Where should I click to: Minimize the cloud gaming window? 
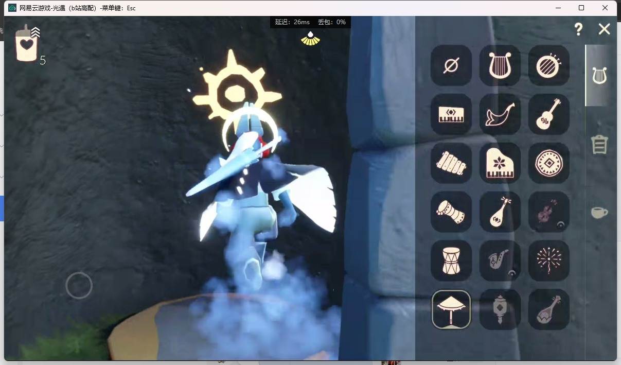click(x=558, y=8)
